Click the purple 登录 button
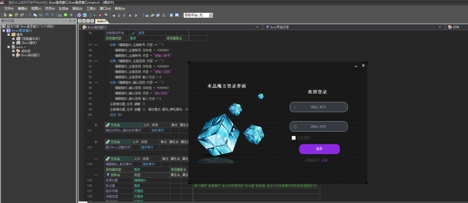The height and width of the screenshot is (203, 468). [x=319, y=149]
